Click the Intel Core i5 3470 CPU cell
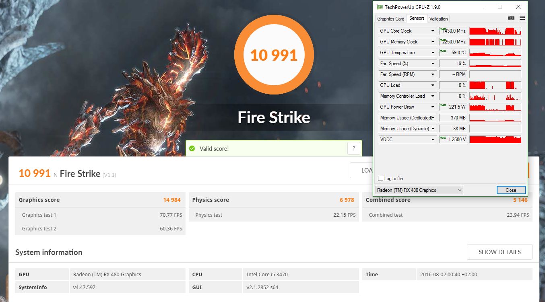Screen dimensions: 545x302 click(301, 274)
